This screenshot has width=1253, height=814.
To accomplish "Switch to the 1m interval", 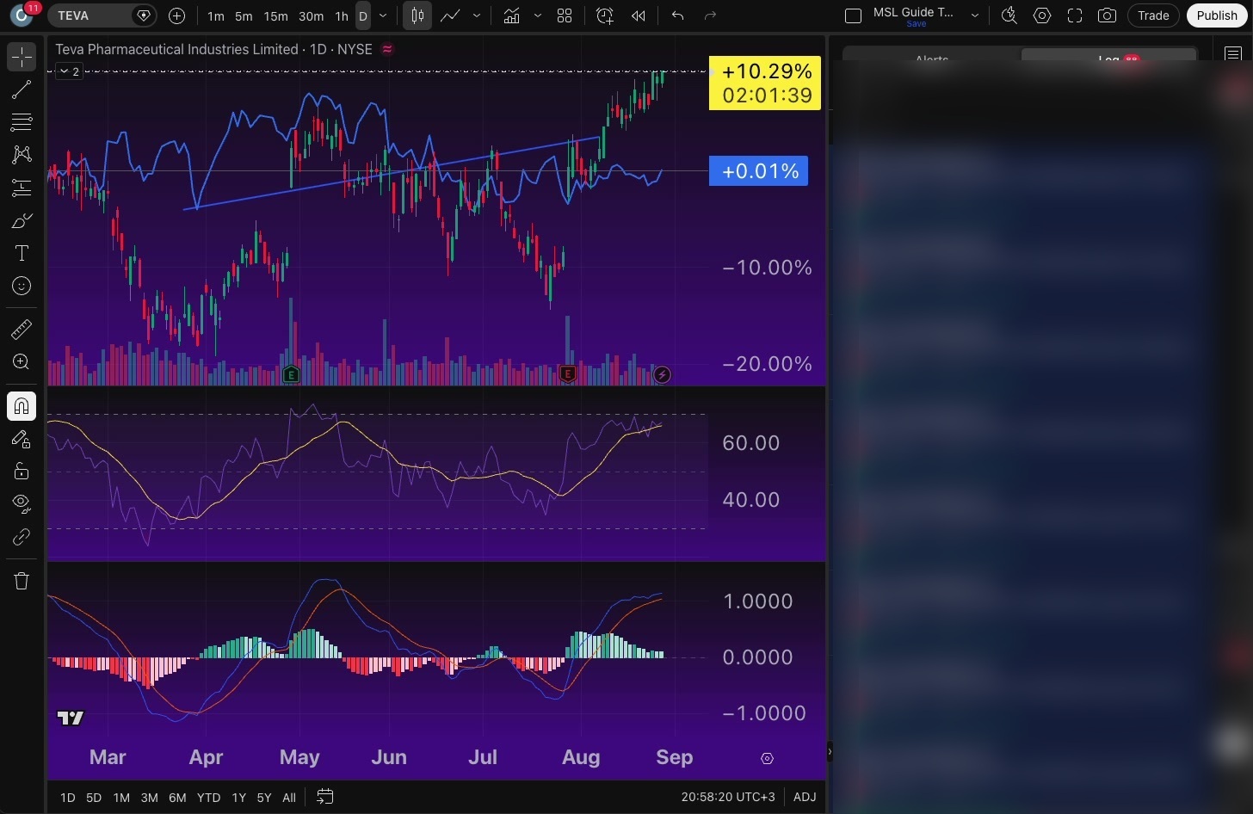I will (x=216, y=15).
